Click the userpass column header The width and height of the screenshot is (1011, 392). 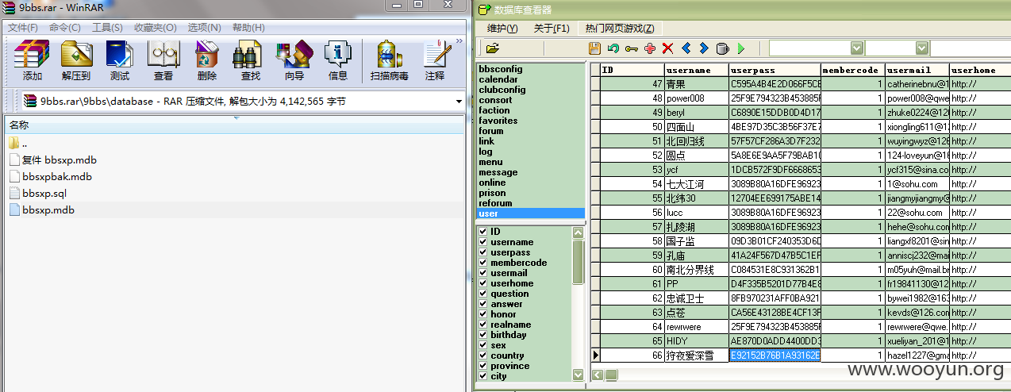click(x=775, y=70)
